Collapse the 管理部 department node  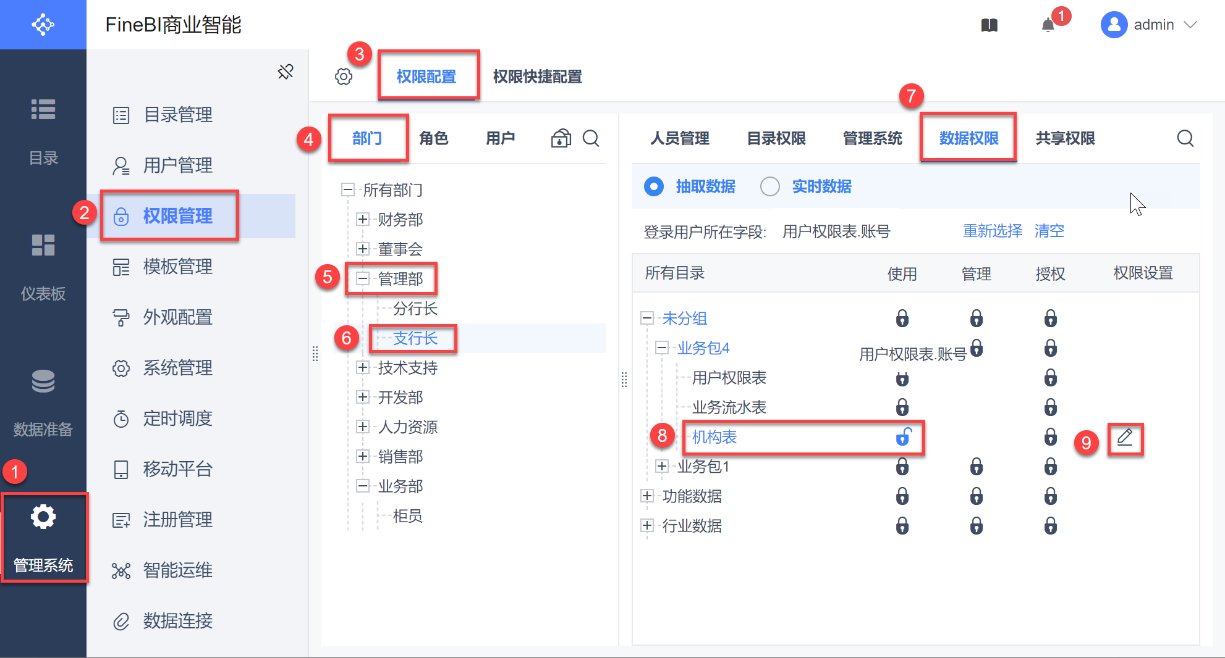363,278
